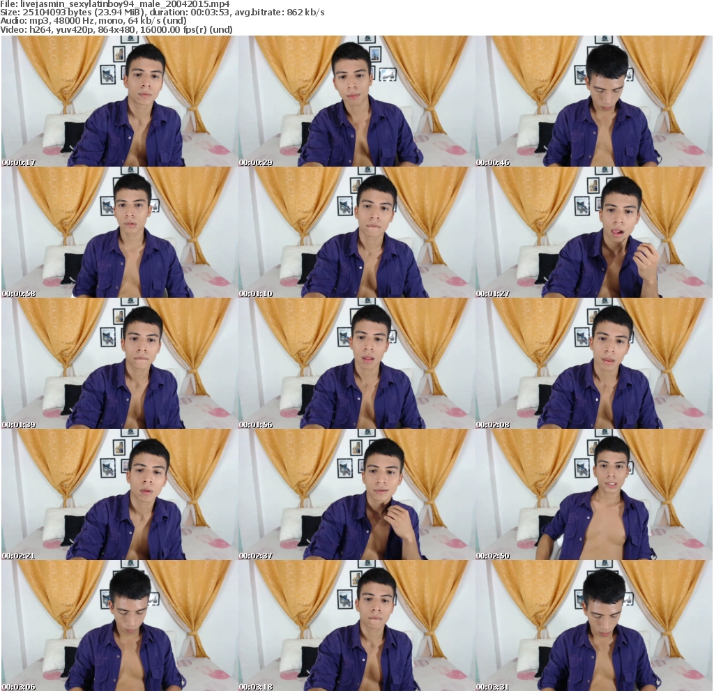The image size is (714, 691).
Task: Click the 'Size: 25104093 bytes' info line
Action: pos(162,13)
